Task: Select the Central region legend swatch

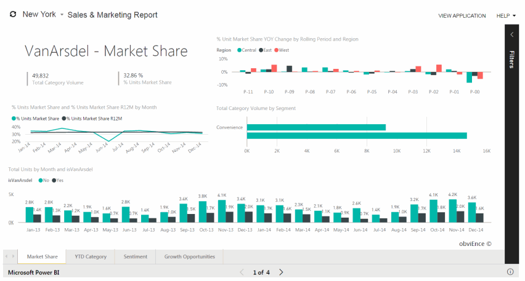Action: click(240, 50)
